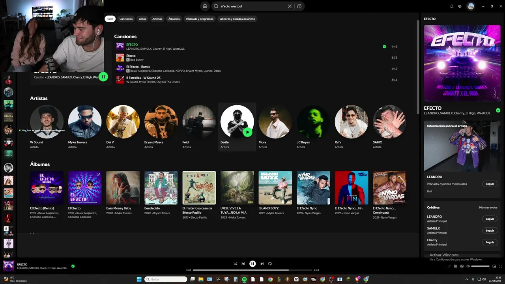Open friend activity icon

coord(460,6)
